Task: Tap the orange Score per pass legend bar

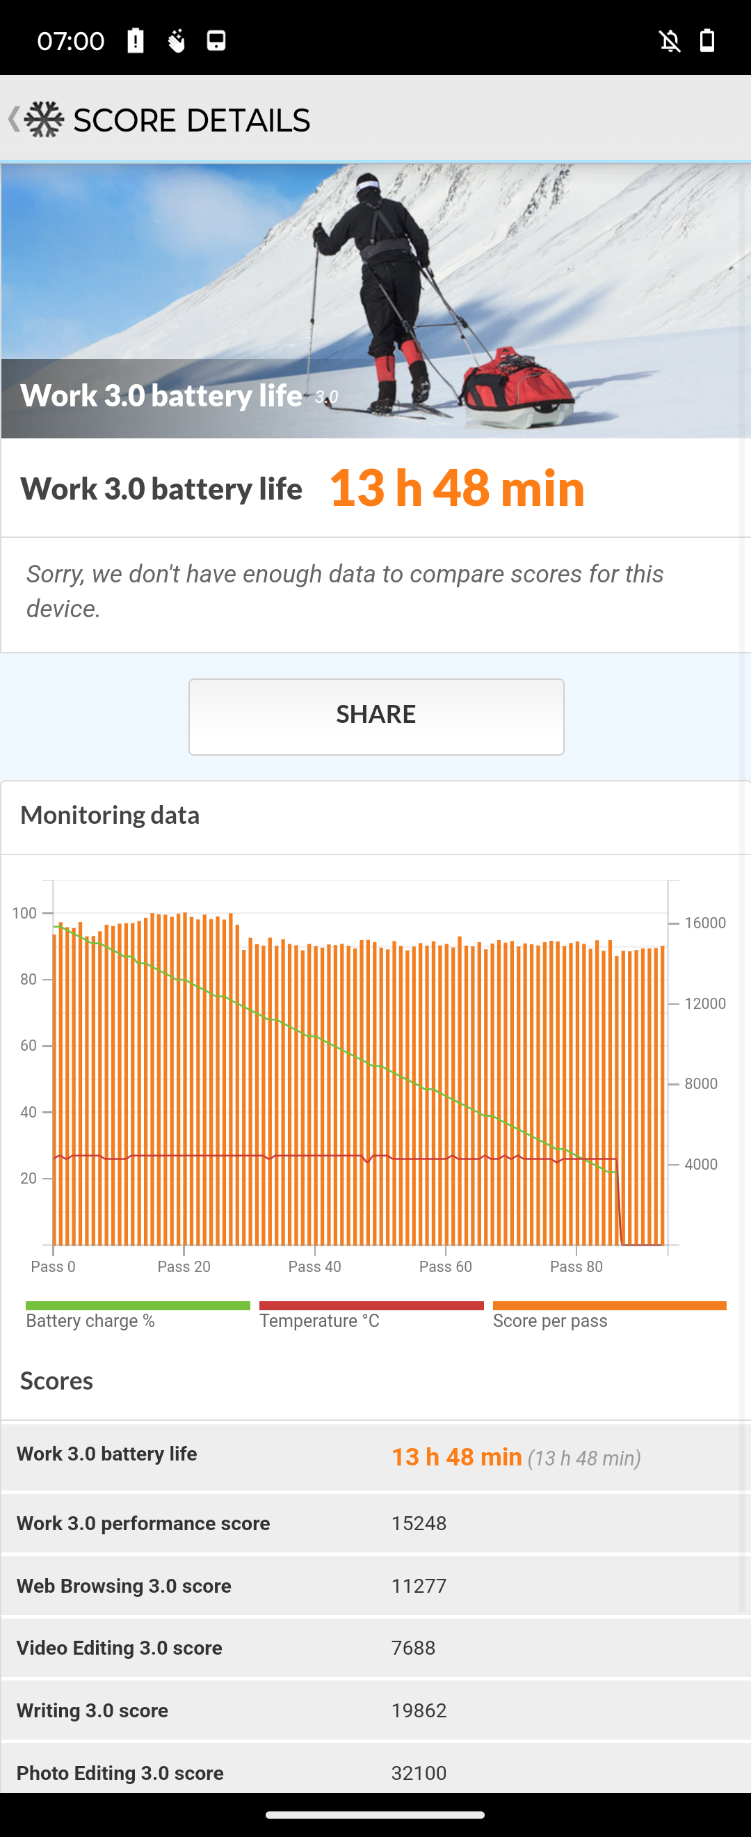Action: click(609, 1305)
